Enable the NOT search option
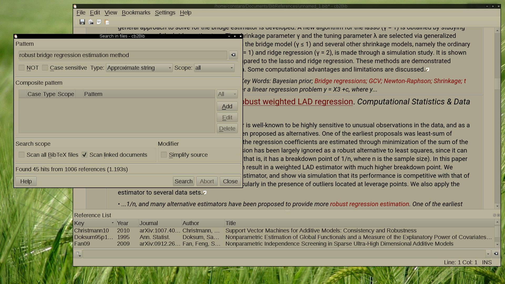This screenshot has width=505, height=284. coord(22,68)
